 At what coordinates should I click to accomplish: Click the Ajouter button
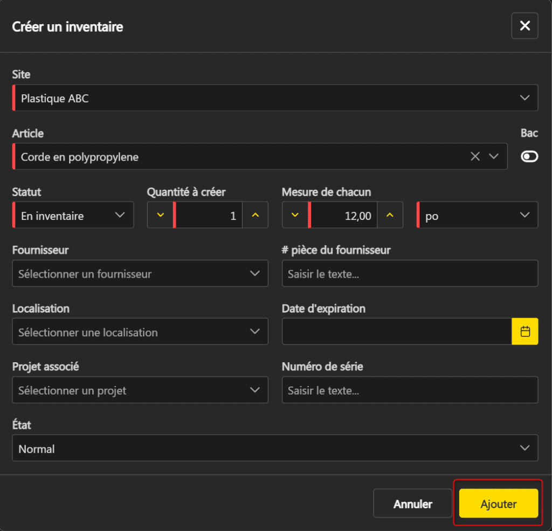tap(498, 504)
